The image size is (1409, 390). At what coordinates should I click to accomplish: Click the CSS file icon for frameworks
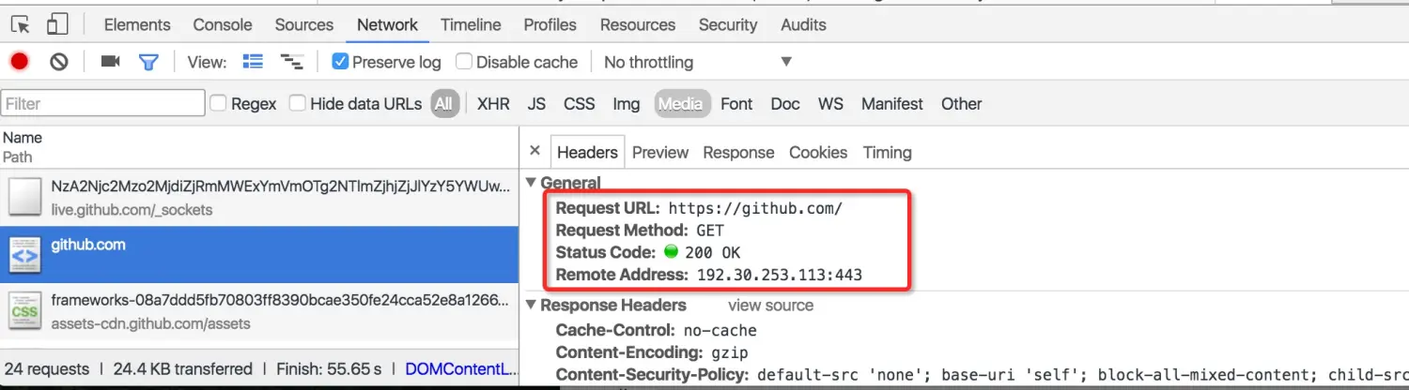24,311
